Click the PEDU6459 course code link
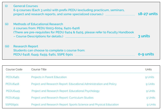Image resolution: width=162 pixels, height=111 pixels. [12, 98]
